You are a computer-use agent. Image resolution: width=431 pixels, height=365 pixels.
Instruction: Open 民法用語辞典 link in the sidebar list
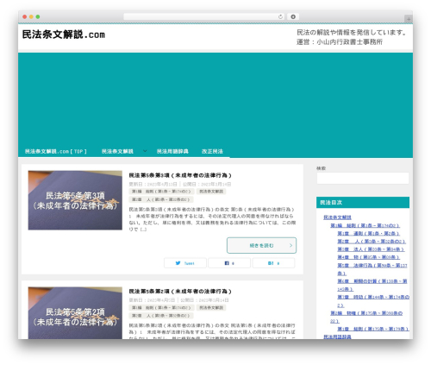(337, 337)
